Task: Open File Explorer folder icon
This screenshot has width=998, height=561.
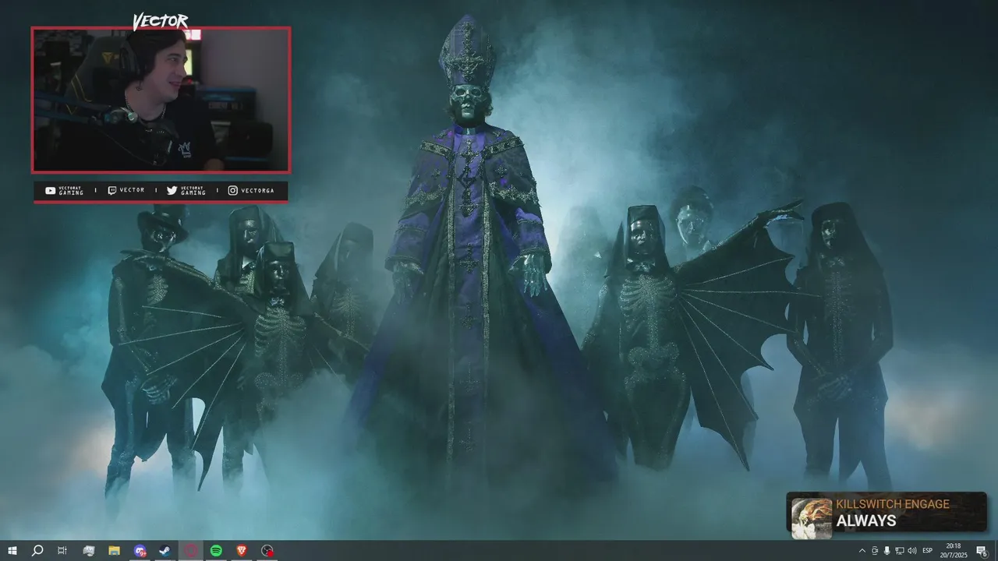Action: click(x=114, y=551)
